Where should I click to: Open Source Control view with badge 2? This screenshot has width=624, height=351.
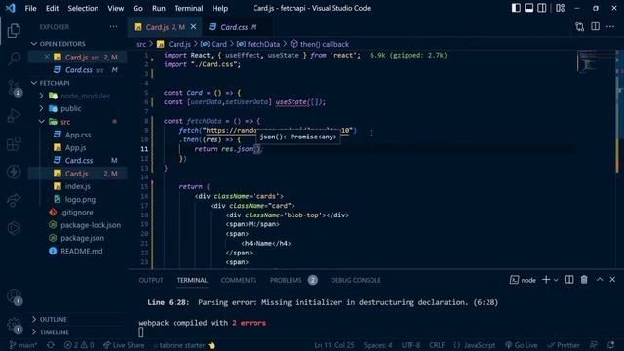click(x=15, y=88)
